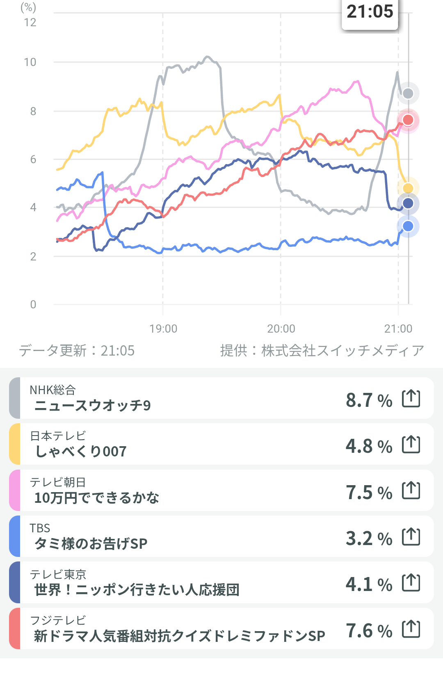
Task: Click the 19:00 time label on axis
Action: (163, 329)
